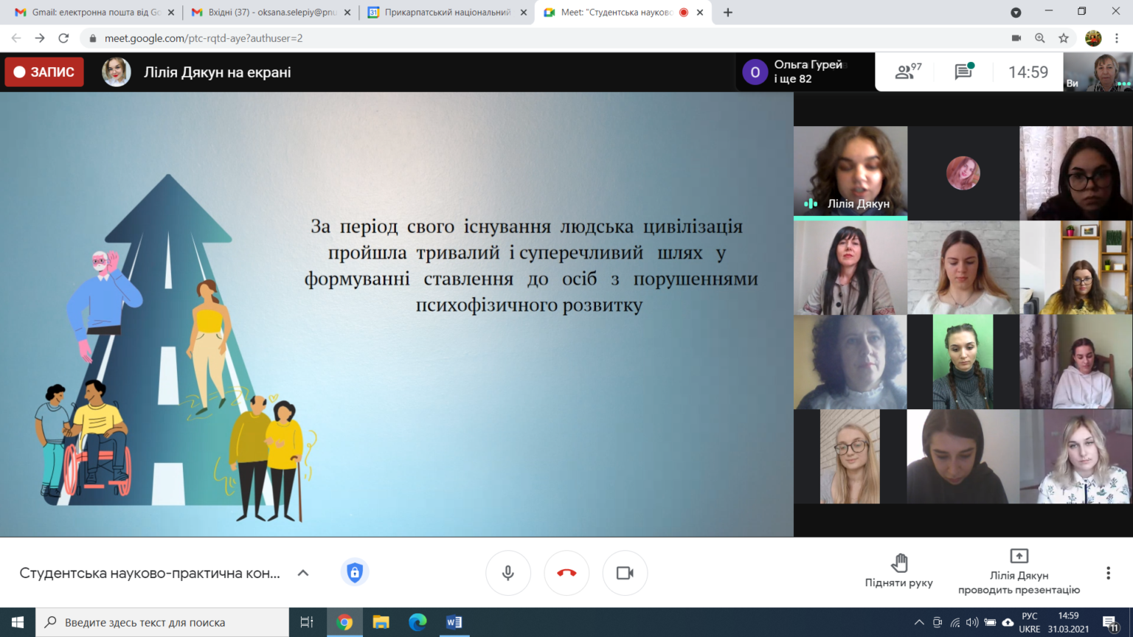The height and width of the screenshot is (637, 1133).
Task: Click Лілія Дякун проводить презентацію button
Action: click(1019, 572)
